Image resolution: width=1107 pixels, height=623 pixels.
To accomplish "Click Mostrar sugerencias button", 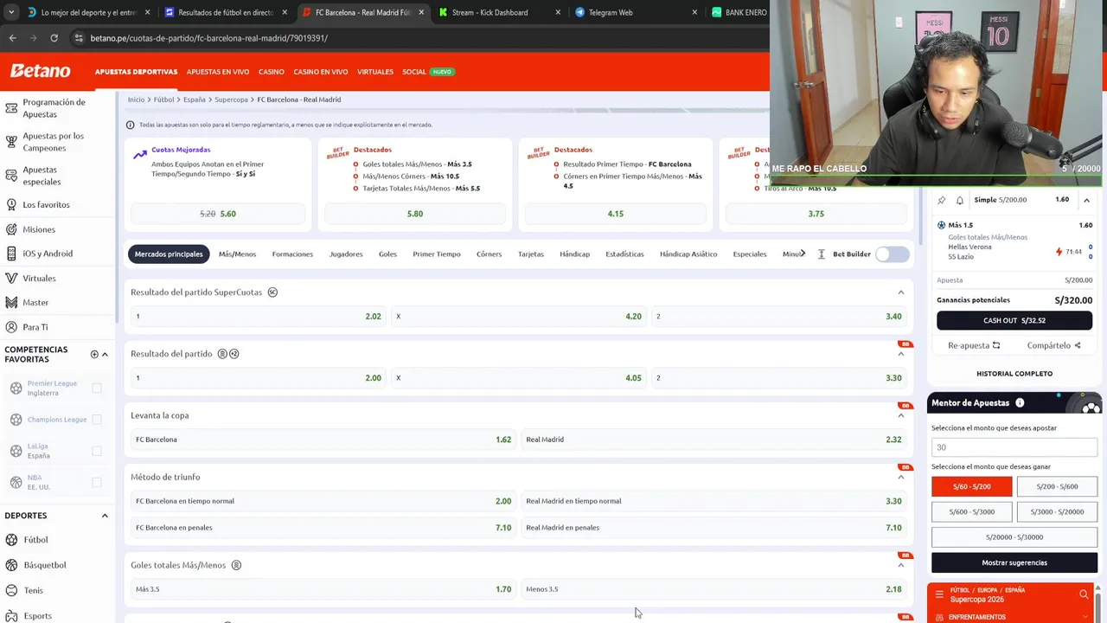I will click(1014, 562).
